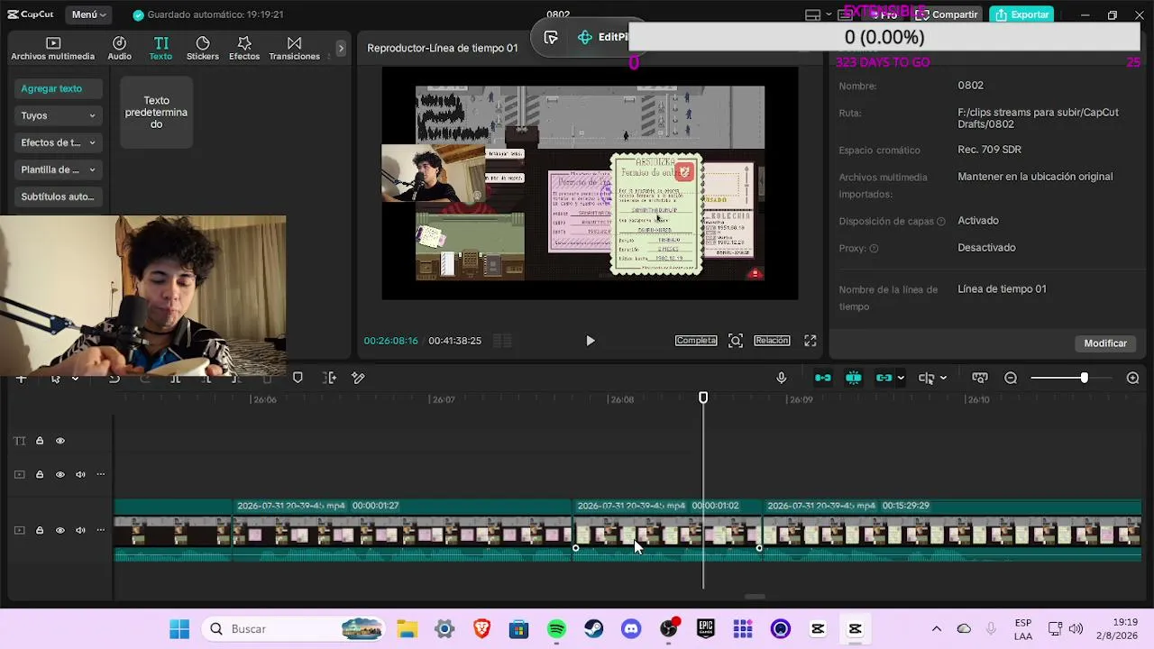Toggle clip linkage
The image size is (1154, 649).
884,378
